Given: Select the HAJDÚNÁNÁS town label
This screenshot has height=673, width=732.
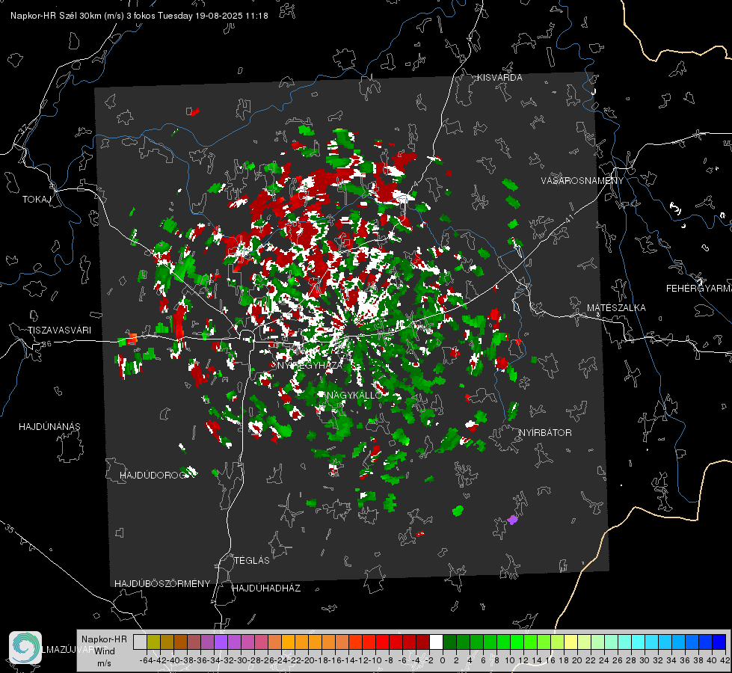Looking at the screenshot, I should coord(49,427).
